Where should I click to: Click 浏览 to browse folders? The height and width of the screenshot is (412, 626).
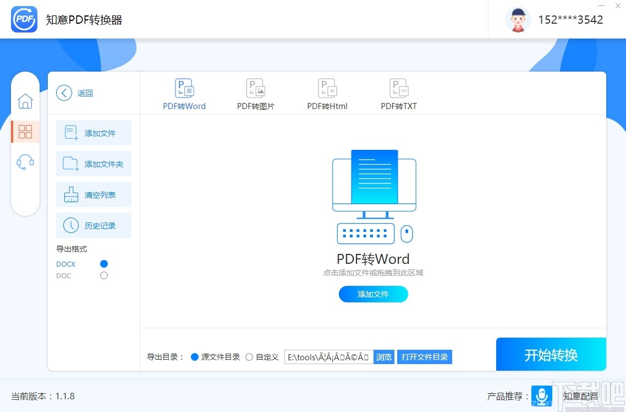383,357
